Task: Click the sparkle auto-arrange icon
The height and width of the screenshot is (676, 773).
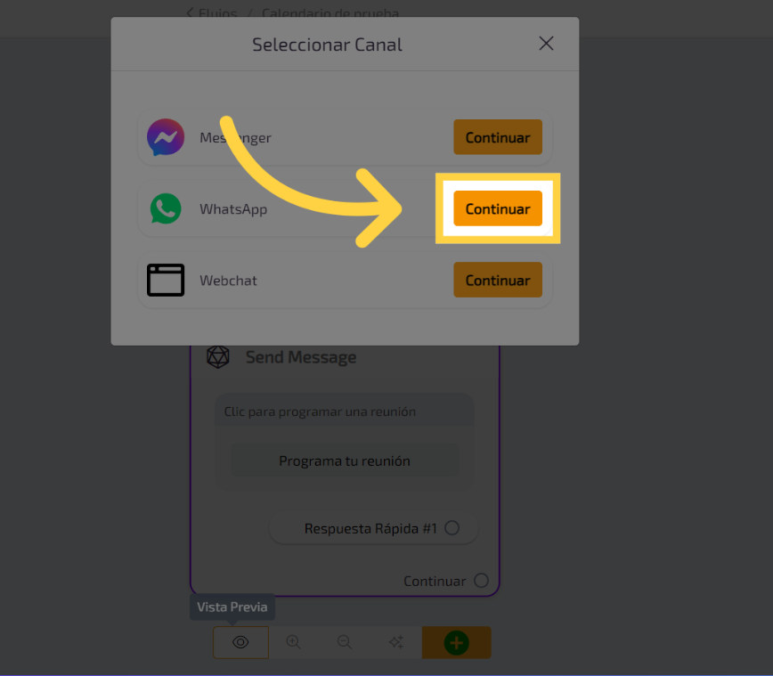Action: 395,642
